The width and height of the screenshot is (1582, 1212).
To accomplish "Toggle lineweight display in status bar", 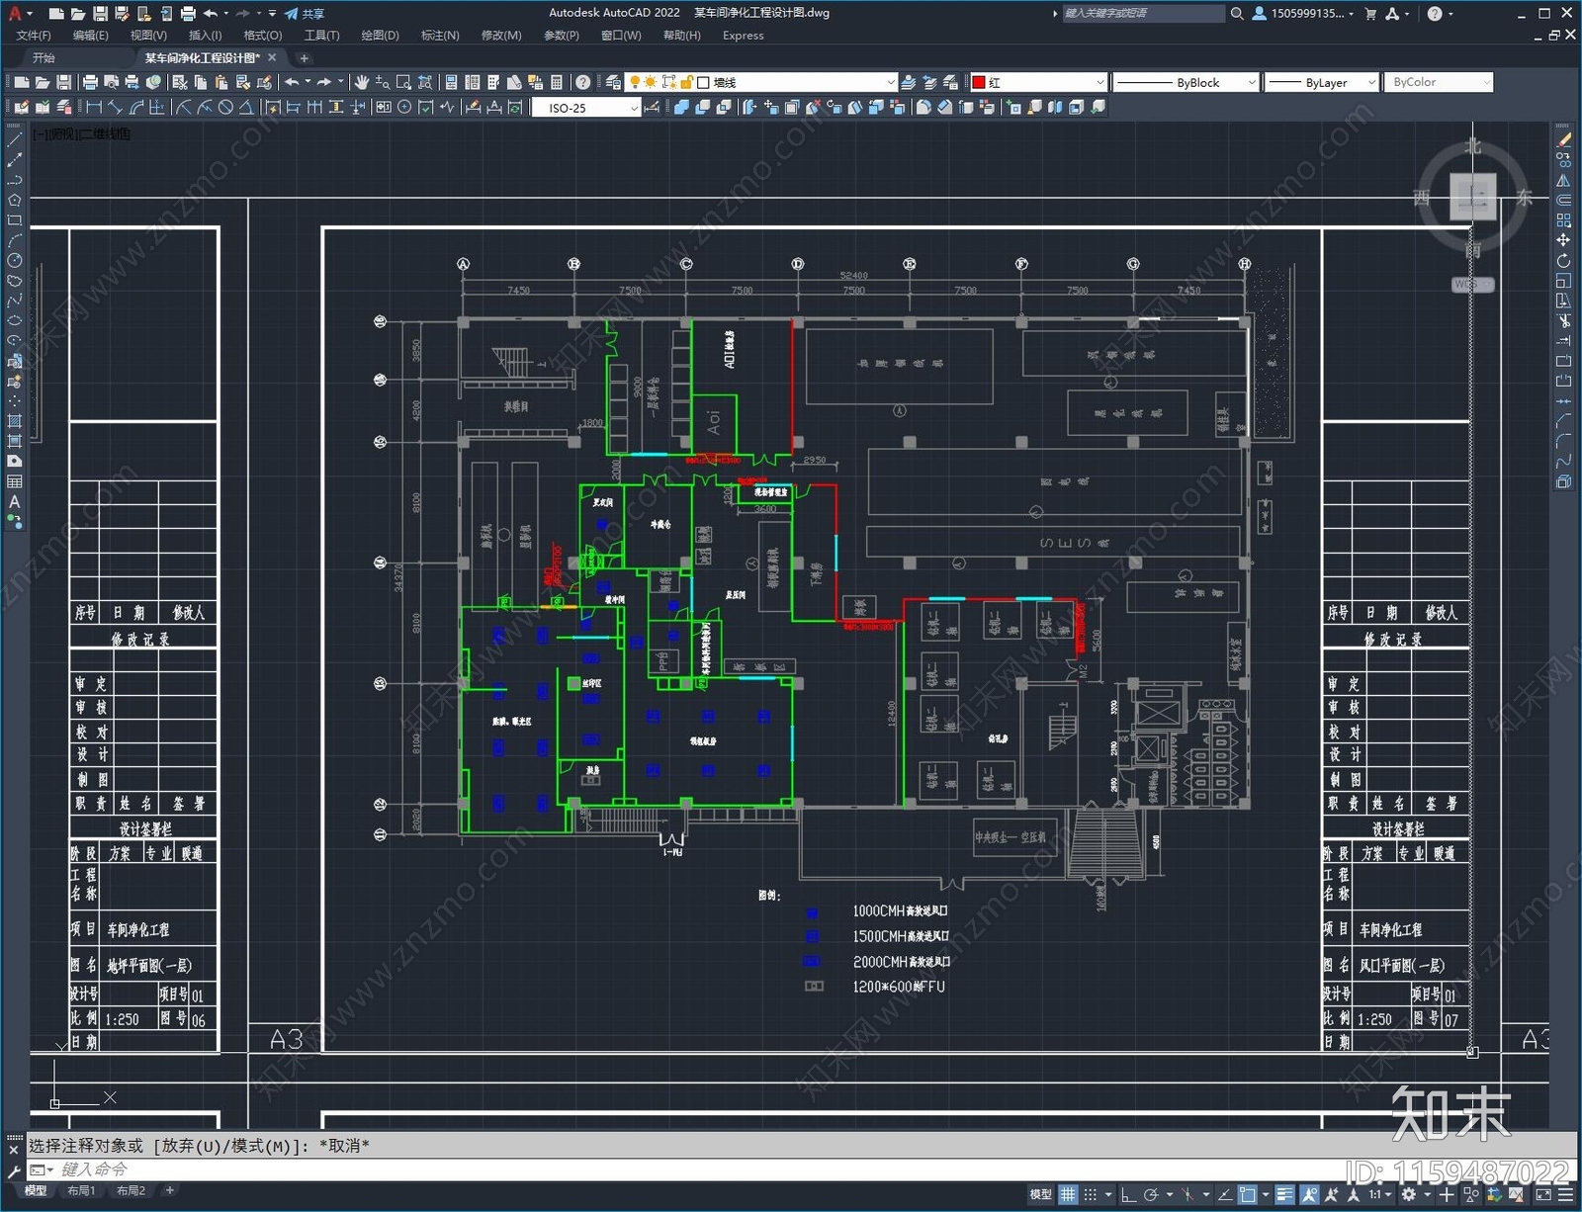I will click(1284, 1195).
